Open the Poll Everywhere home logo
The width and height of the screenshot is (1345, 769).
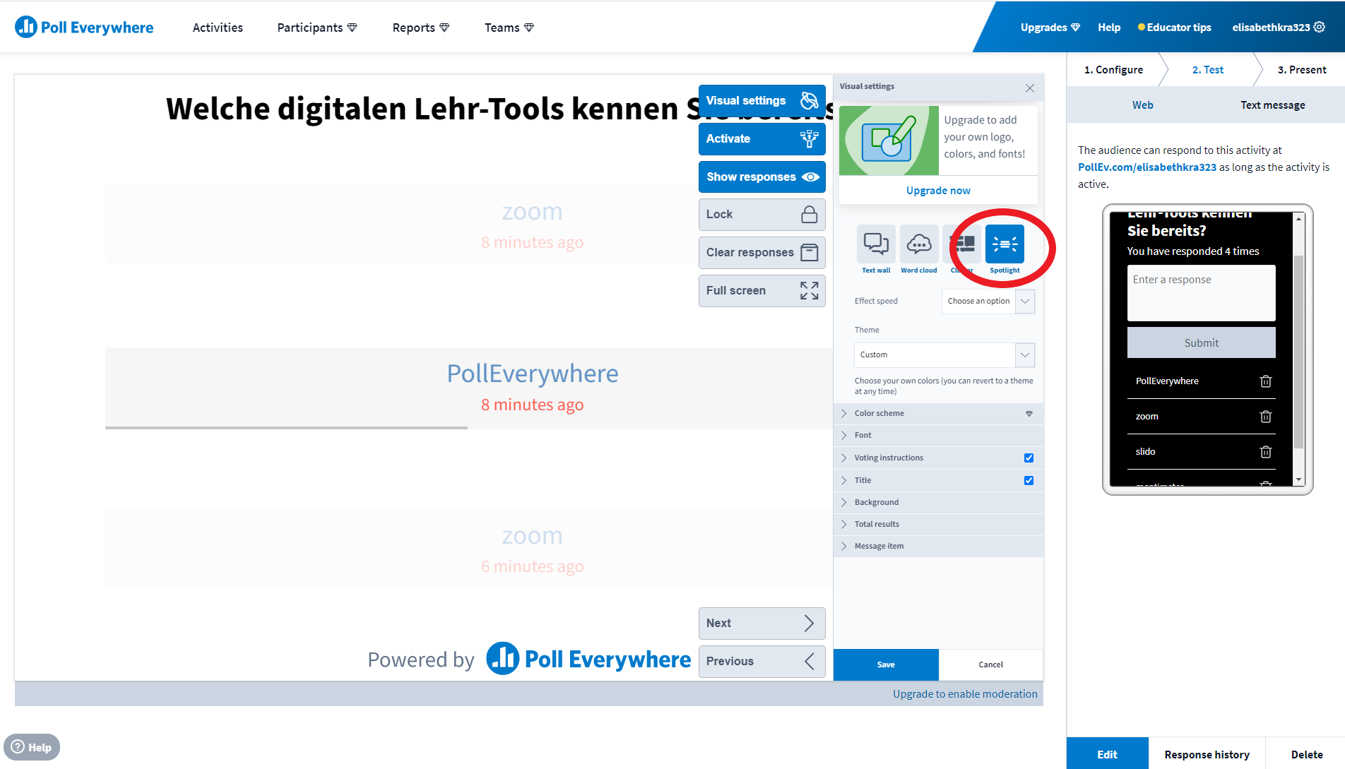click(x=84, y=28)
